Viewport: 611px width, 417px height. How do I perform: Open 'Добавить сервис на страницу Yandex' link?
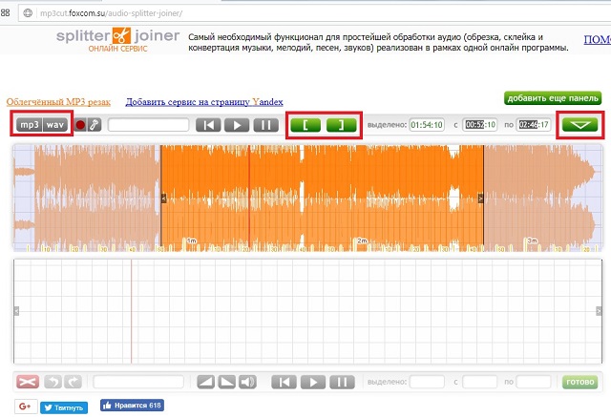click(x=203, y=100)
